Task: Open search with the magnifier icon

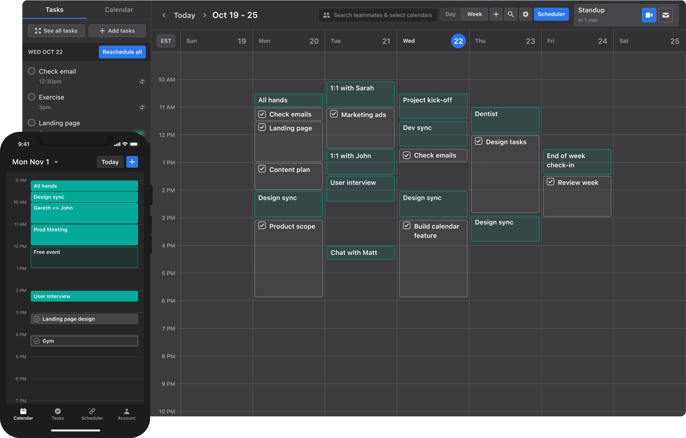Action: (511, 14)
